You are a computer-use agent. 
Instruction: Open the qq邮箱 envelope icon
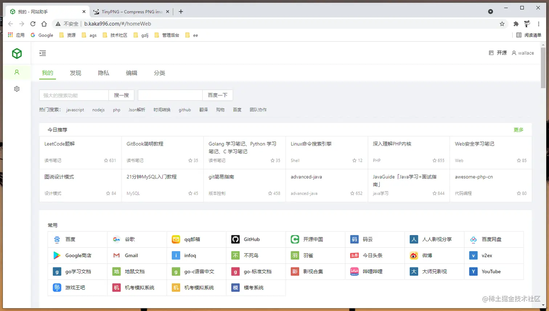pyautogui.click(x=176, y=240)
